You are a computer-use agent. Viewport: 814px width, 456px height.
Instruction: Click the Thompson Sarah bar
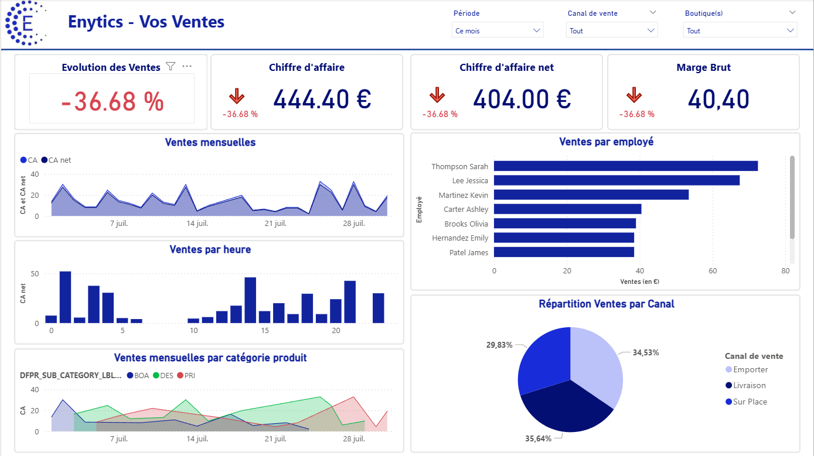[625, 166]
